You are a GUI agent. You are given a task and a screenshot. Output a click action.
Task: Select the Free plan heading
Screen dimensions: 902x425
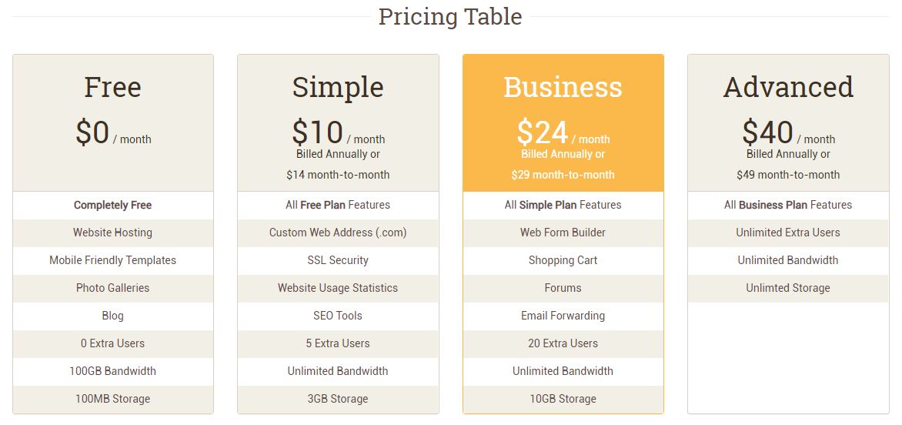(x=112, y=88)
